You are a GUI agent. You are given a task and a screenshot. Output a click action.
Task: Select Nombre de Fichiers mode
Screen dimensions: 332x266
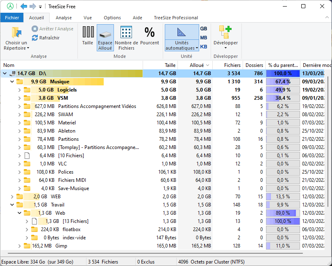(x=126, y=38)
